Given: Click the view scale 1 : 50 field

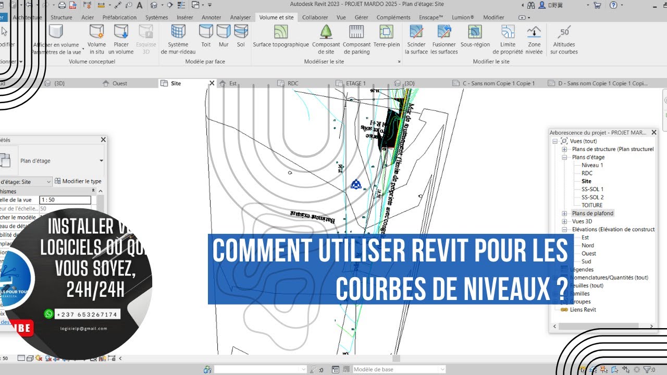Looking at the screenshot, I should pyautogui.click(x=65, y=200).
